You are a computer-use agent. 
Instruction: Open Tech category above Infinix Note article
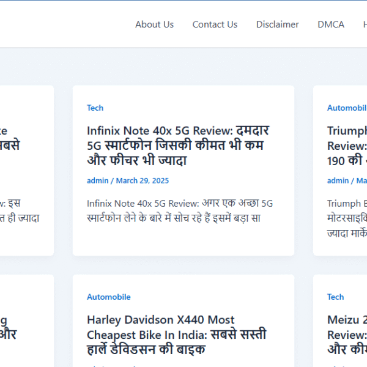pyautogui.click(x=95, y=108)
